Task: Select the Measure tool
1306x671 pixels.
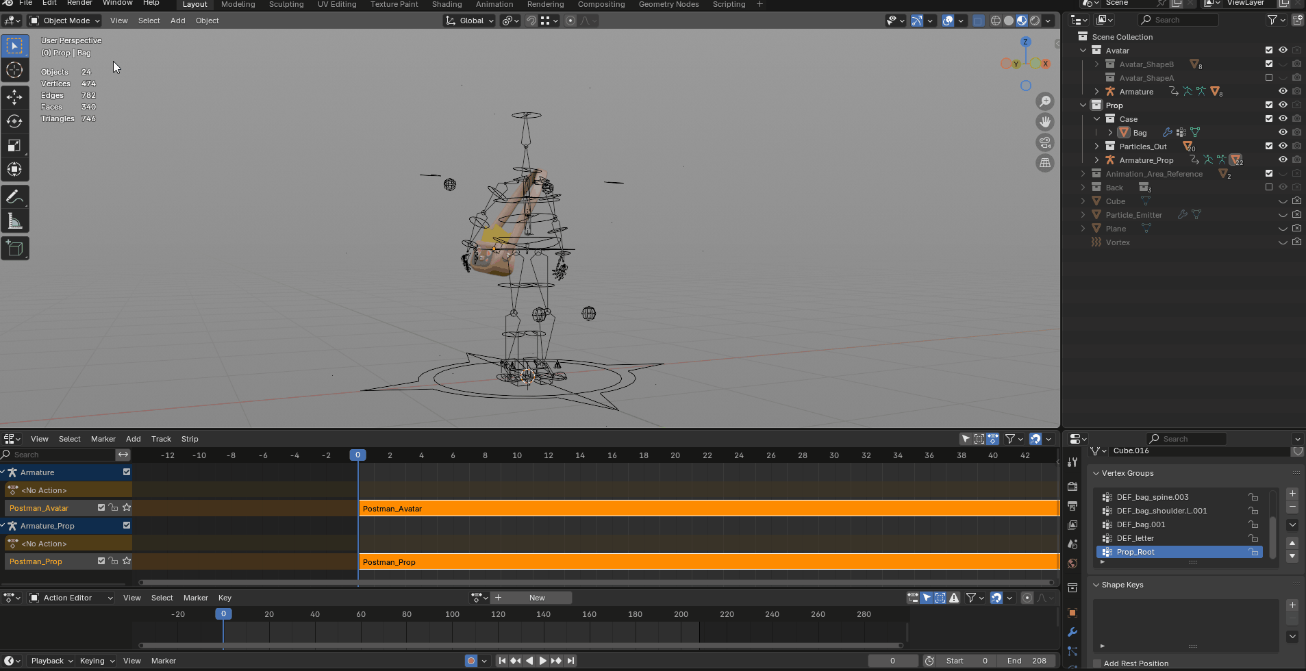Action: click(x=14, y=220)
